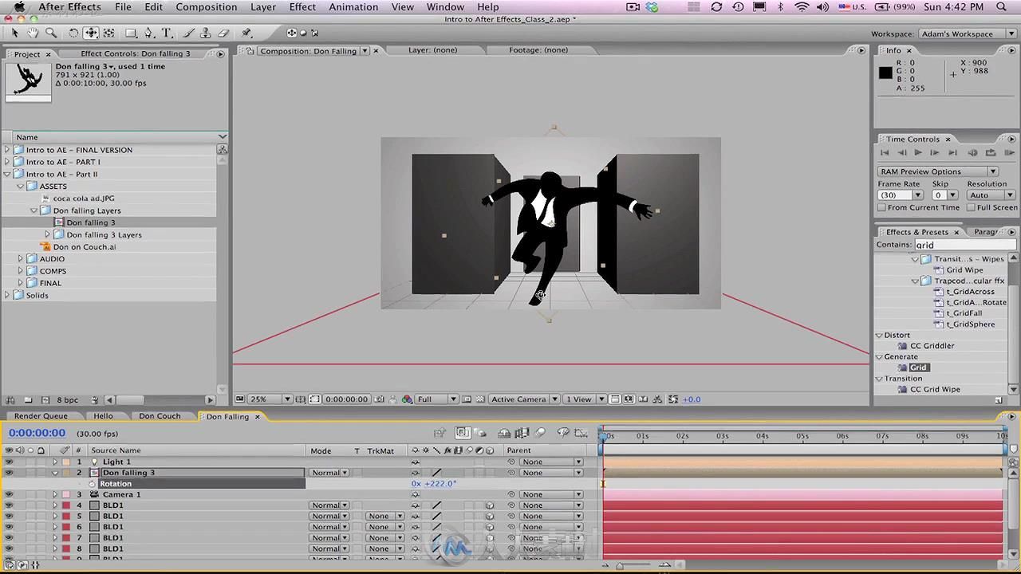
Task: Collapse the Don falling 3 layer properties
Action: click(x=55, y=473)
